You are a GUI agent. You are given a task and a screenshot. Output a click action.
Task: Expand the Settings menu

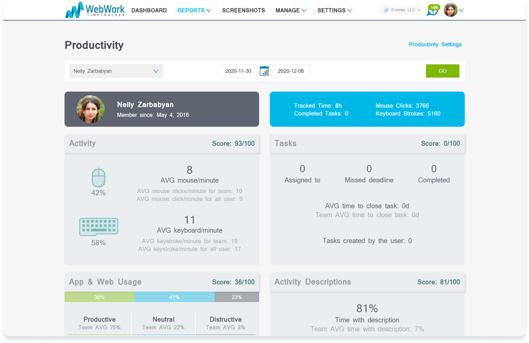335,10
